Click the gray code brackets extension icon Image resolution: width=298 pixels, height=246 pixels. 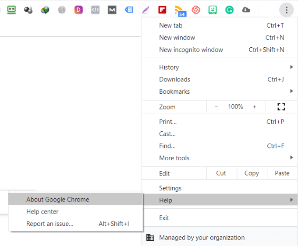(x=95, y=10)
